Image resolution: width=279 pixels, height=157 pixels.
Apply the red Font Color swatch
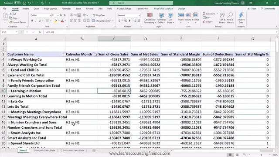click(62, 21)
